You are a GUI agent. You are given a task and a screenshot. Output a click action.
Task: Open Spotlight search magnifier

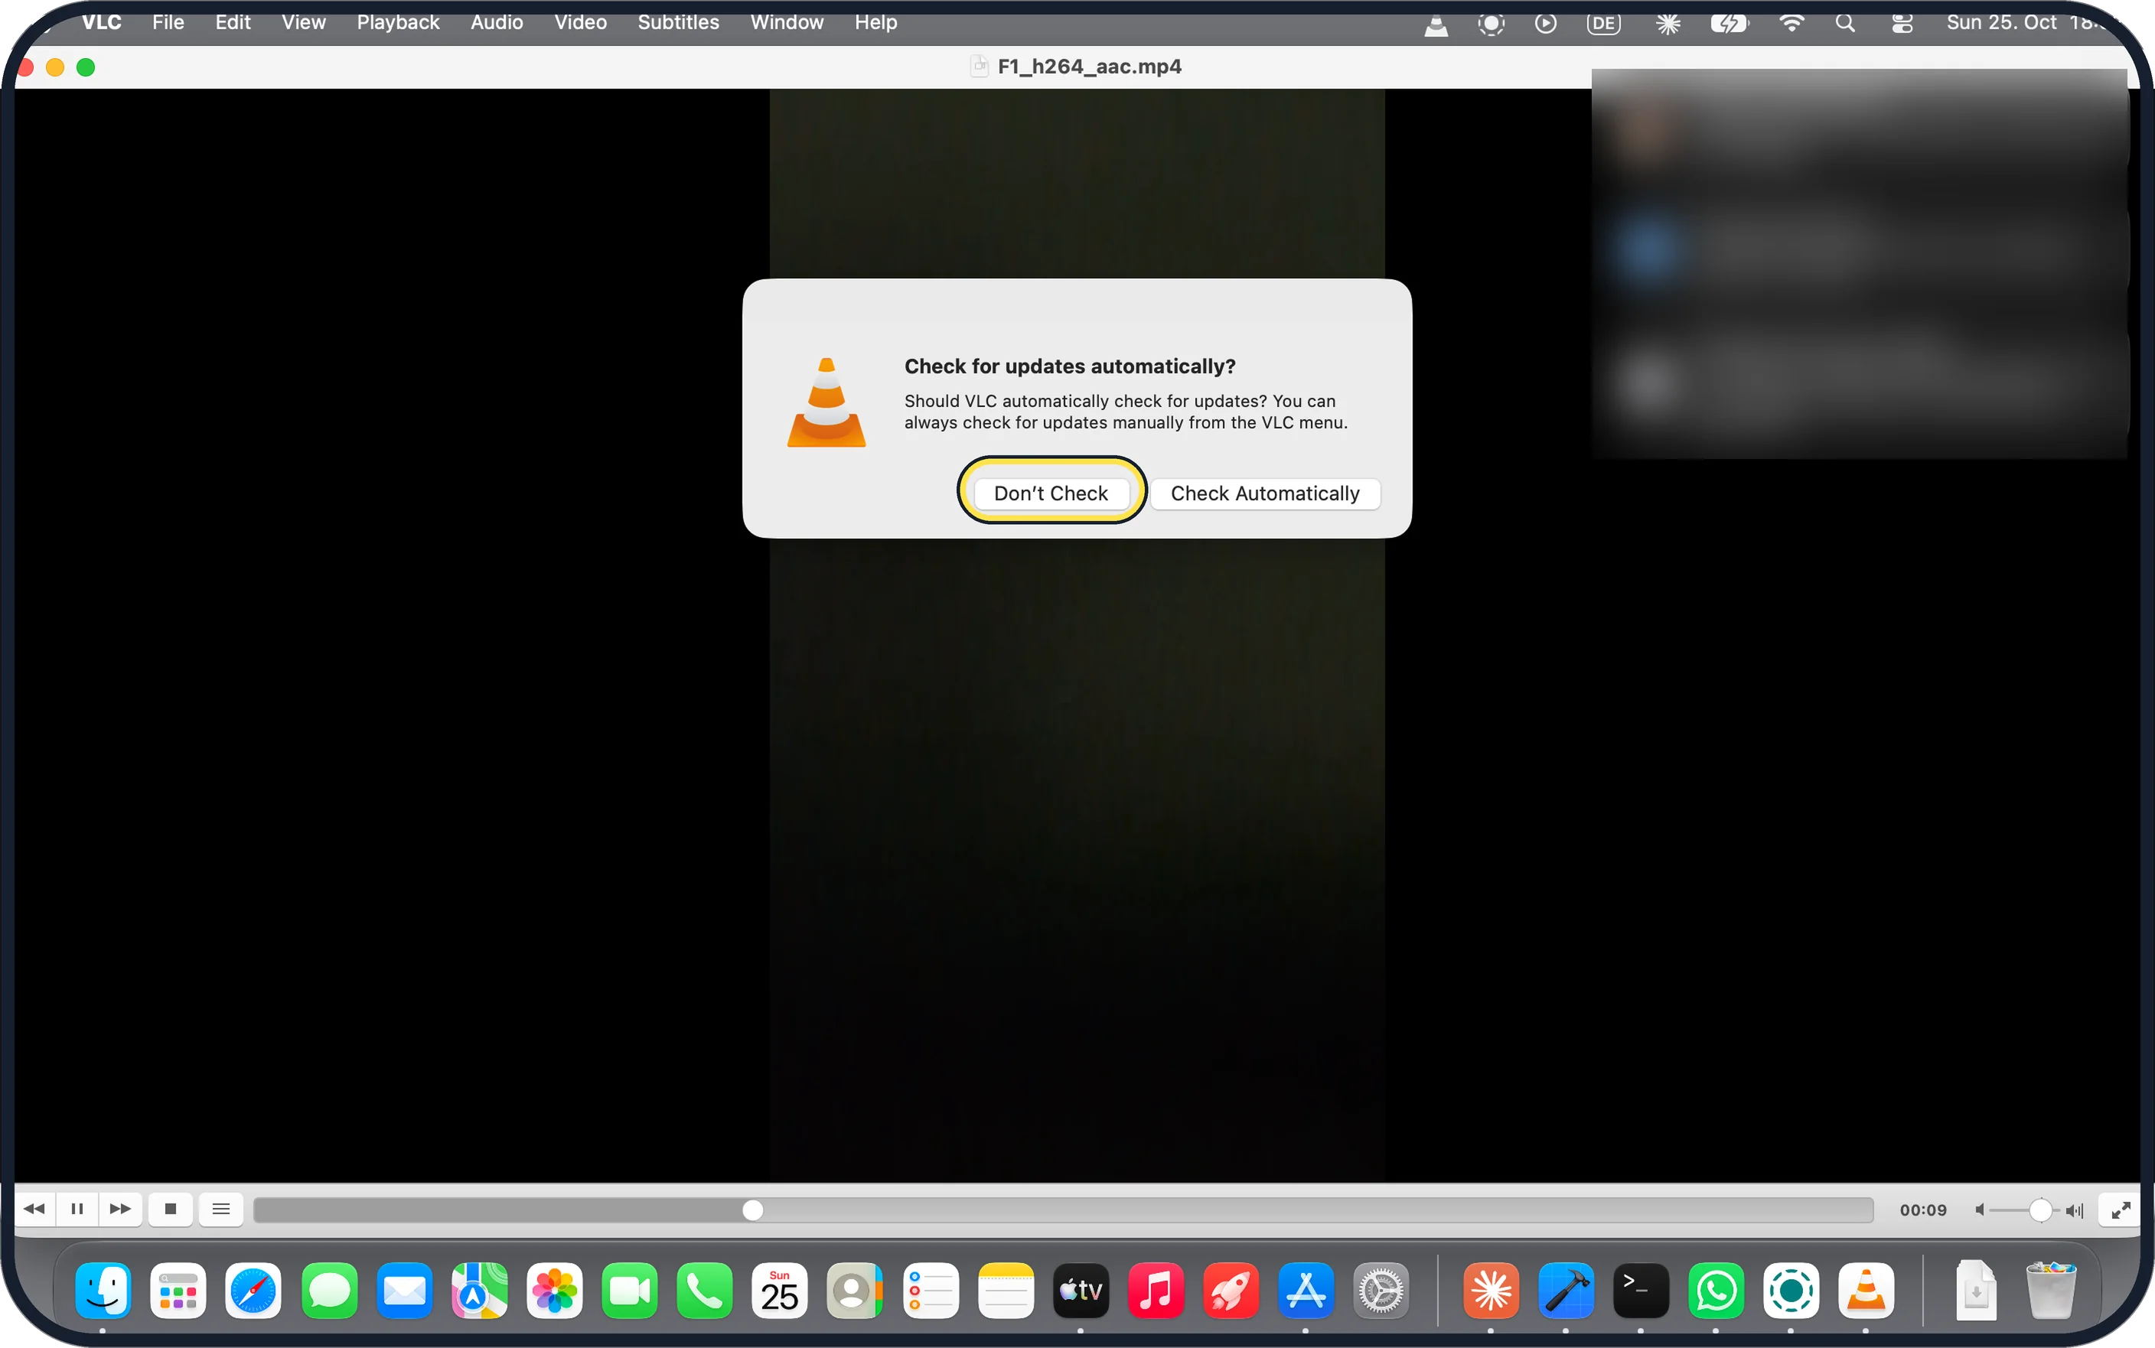pos(1846,24)
